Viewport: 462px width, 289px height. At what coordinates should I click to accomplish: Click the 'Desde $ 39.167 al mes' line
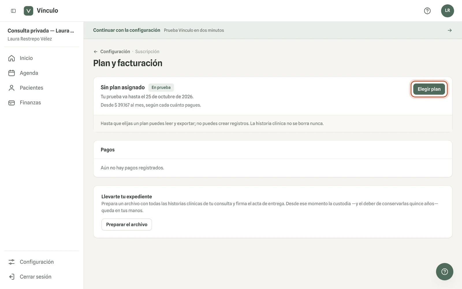(151, 105)
